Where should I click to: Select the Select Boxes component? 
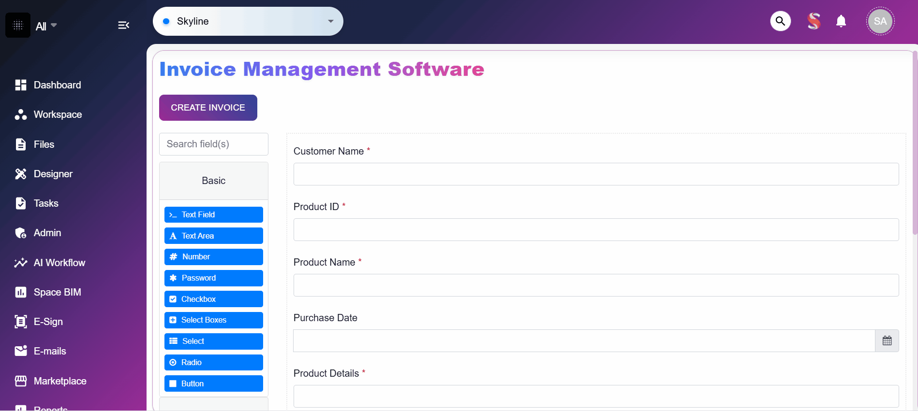click(214, 320)
